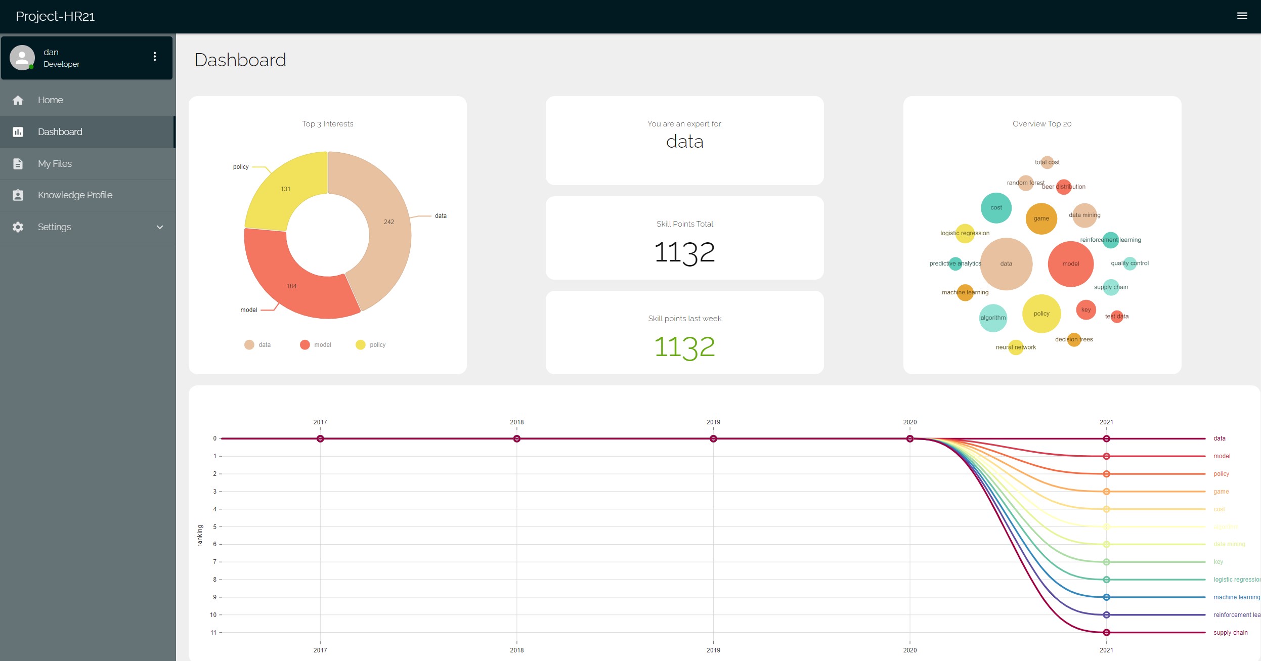Click dan's avatar picture

click(22, 57)
